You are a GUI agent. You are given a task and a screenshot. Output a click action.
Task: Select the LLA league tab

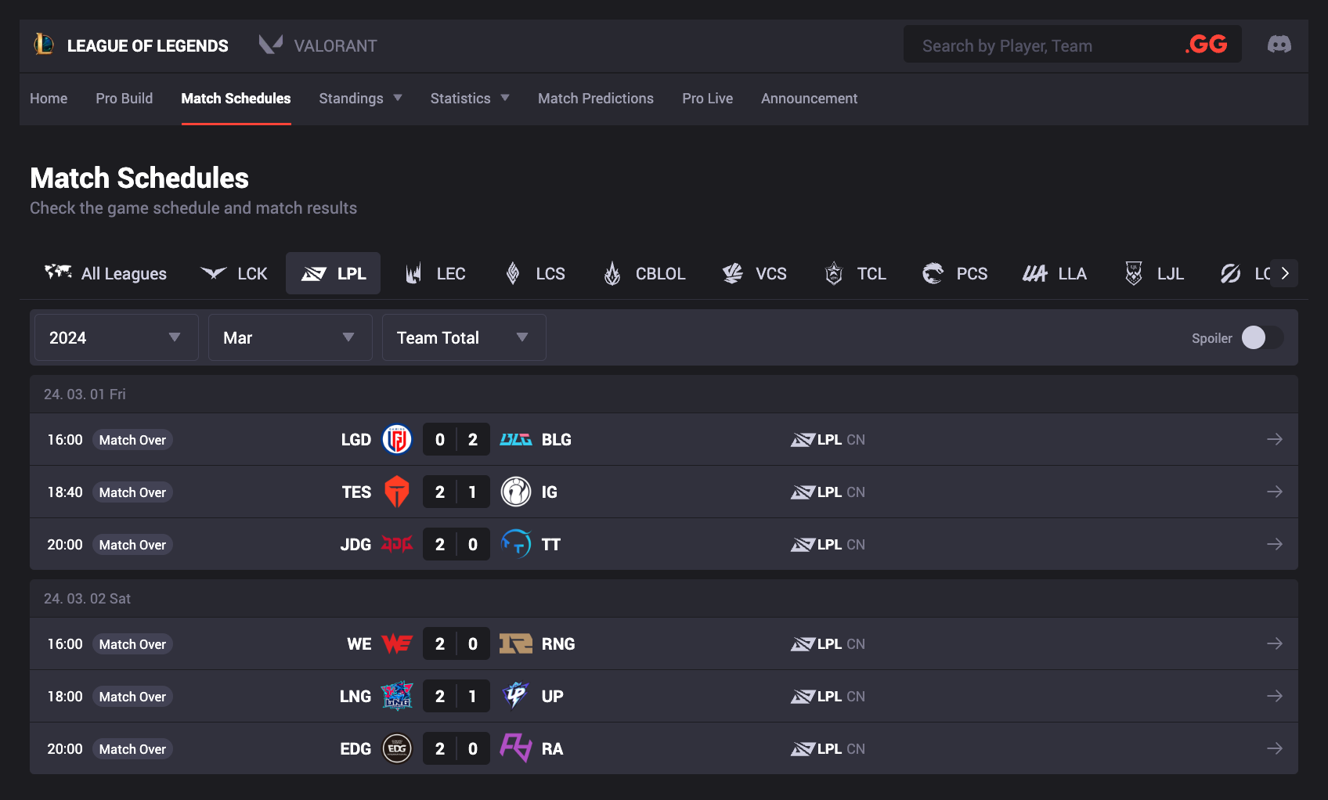(x=1054, y=273)
